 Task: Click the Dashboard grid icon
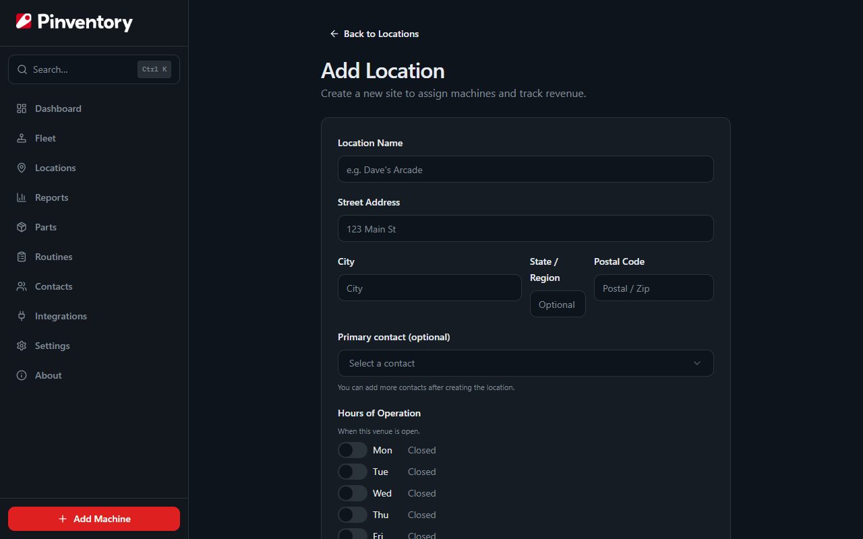click(x=22, y=108)
